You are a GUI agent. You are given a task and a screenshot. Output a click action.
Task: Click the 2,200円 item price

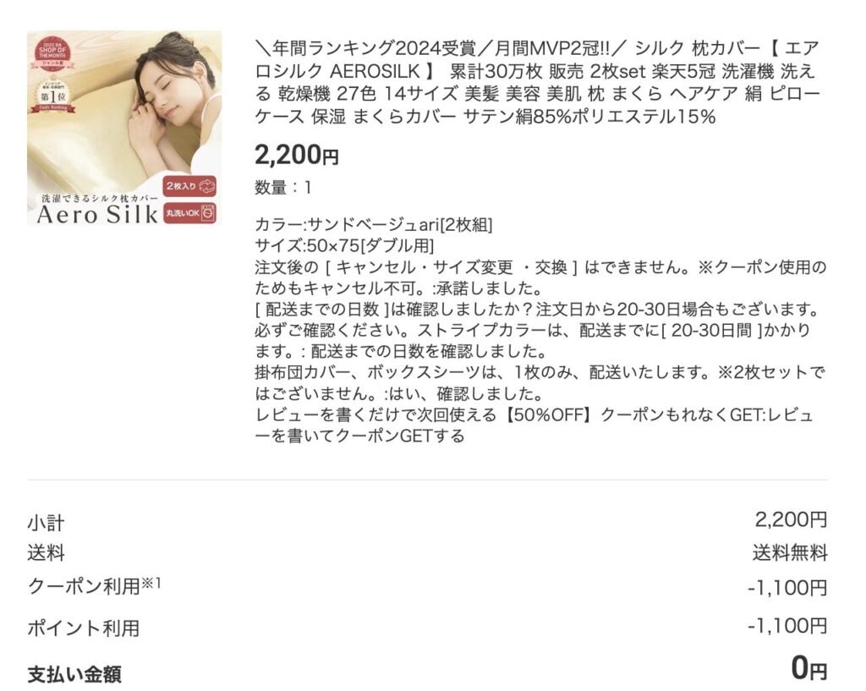297,156
